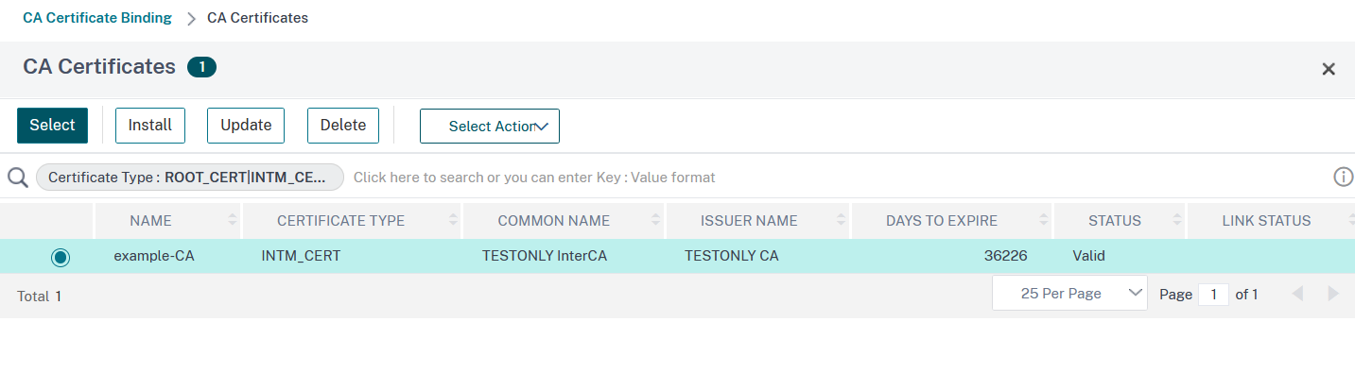Sort by the Name column arrows
Image resolution: width=1355 pixels, height=390 pixels.
point(233,221)
